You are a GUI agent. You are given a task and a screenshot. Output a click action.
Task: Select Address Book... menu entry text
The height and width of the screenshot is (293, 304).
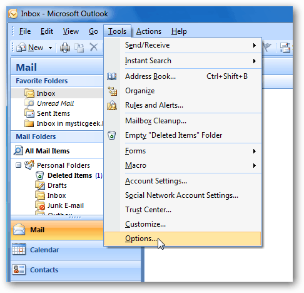pyautogui.click(x=150, y=76)
